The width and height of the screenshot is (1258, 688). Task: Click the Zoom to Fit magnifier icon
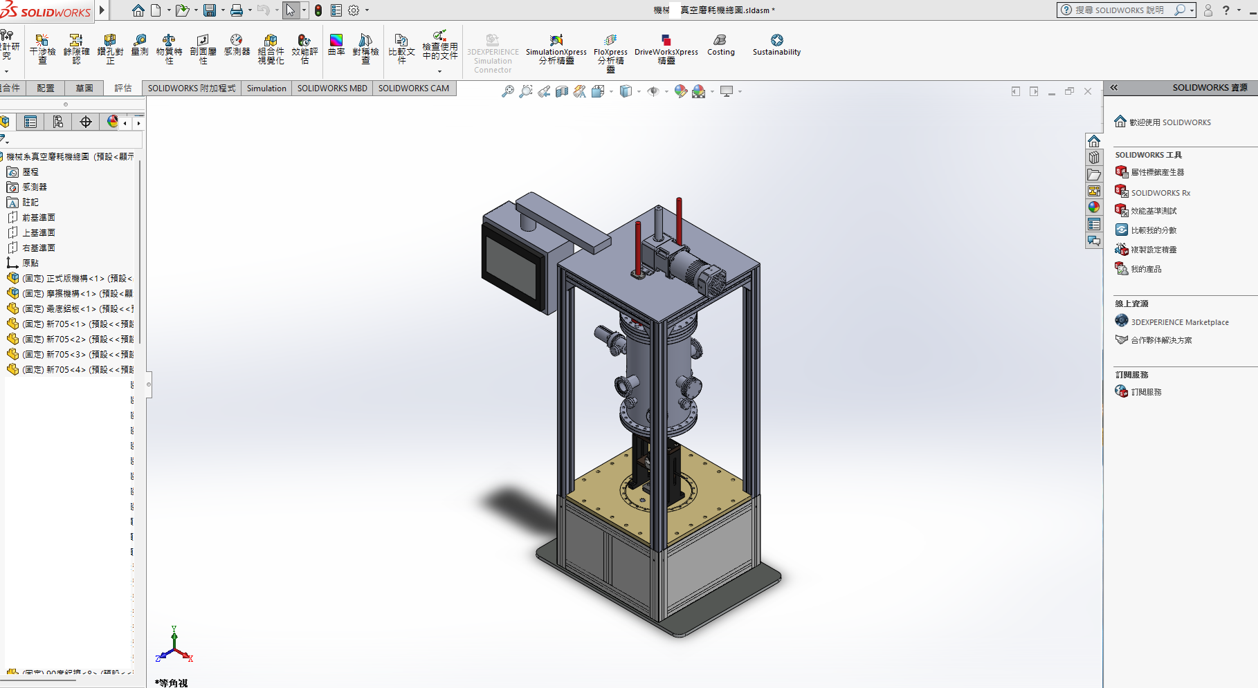pos(508,91)
